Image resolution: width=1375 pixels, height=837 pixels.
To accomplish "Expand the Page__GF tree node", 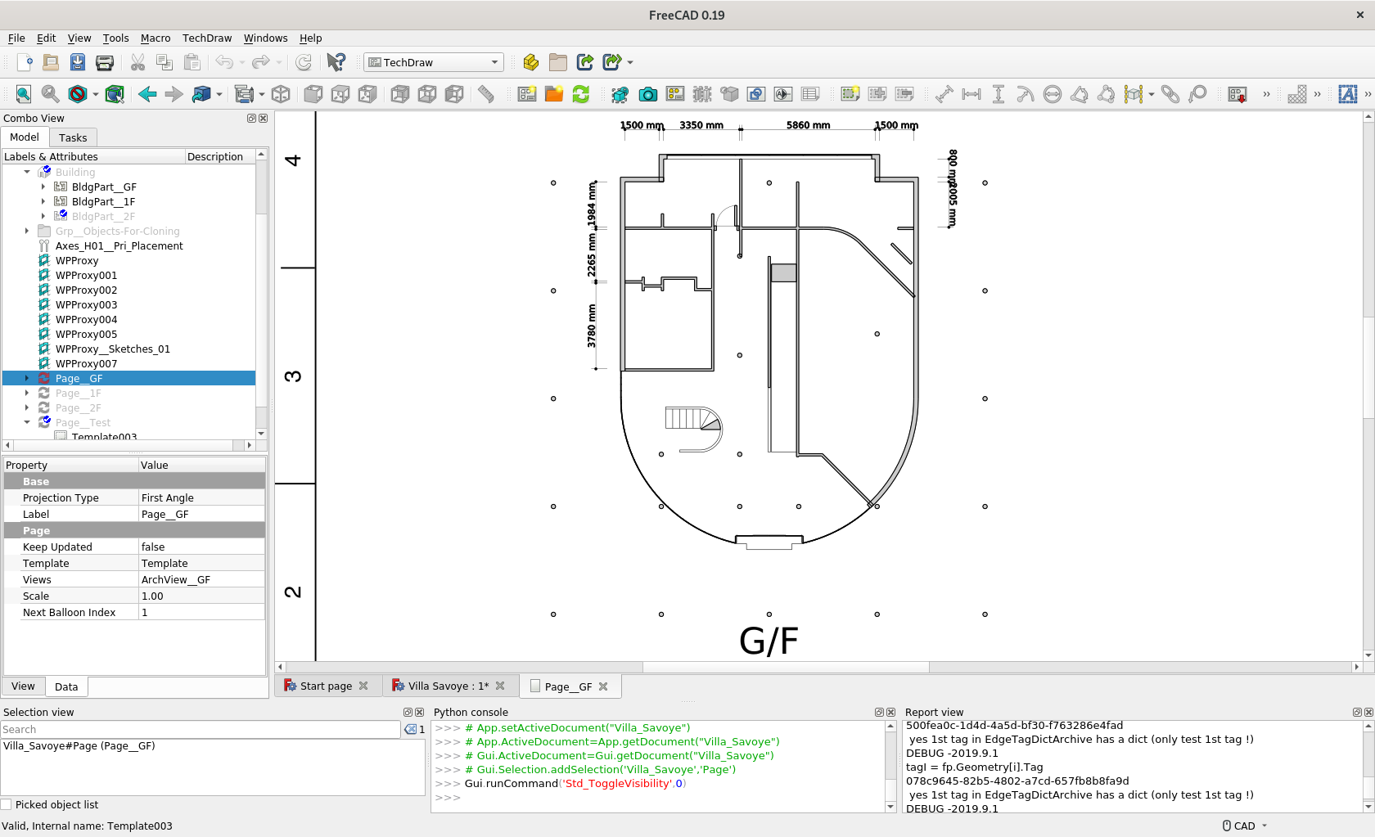I will (27, 378).
